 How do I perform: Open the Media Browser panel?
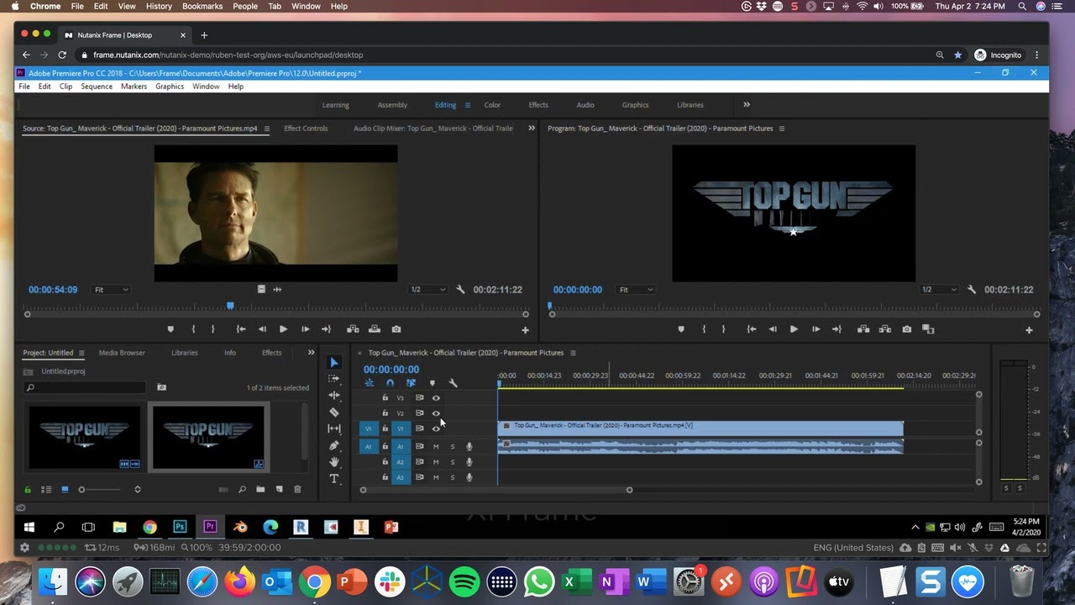point(122,353)
